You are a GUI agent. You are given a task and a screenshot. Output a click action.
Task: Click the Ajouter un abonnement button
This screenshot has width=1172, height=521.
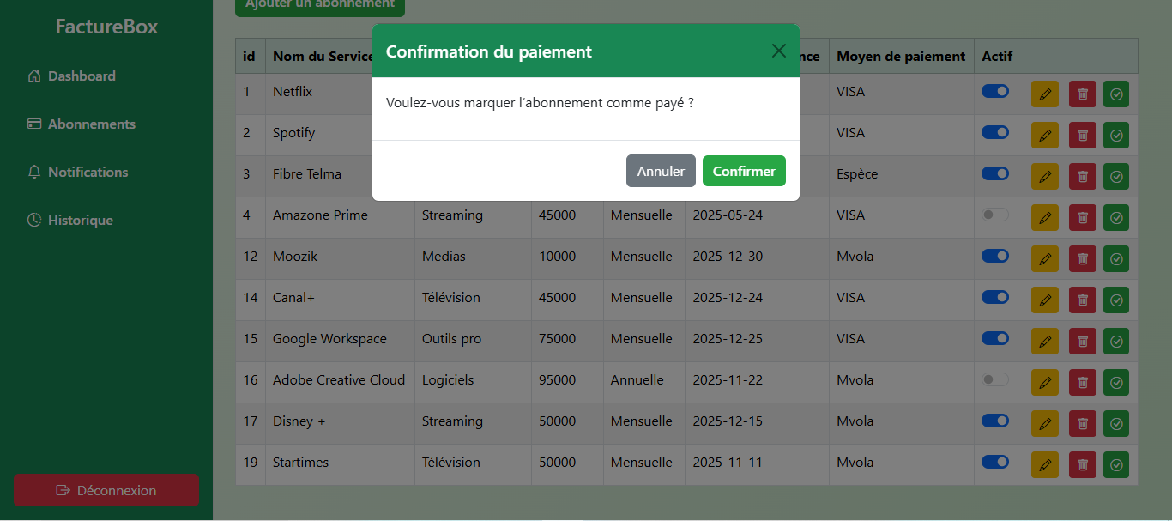click(x=320, y=5)
